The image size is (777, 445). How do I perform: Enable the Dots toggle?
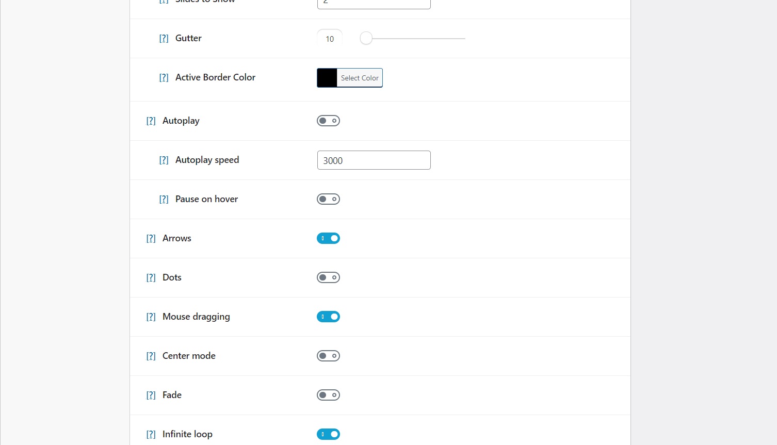(x=328, y=277)
